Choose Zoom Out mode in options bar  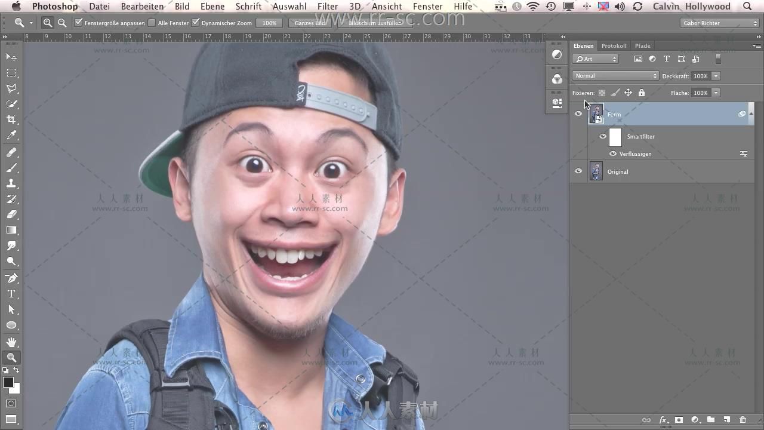pos(61,23)
